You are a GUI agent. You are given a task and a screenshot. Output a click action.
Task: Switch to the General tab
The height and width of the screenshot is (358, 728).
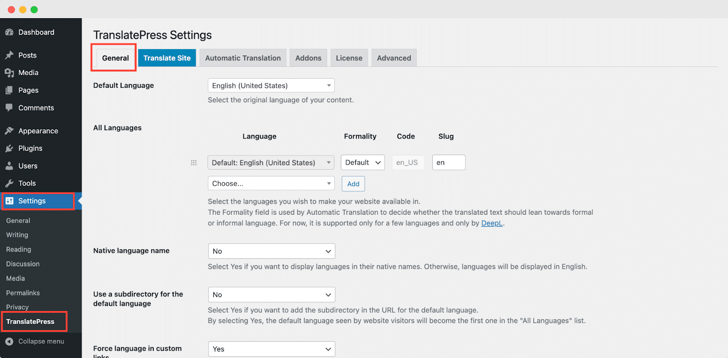tap(116, 58)
